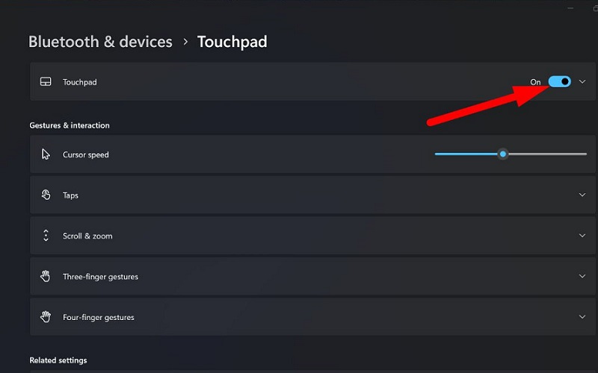Click the Taps hand icon
This screenshot has height=373, width=598.
pyautogui.click(x=46, y=195)
